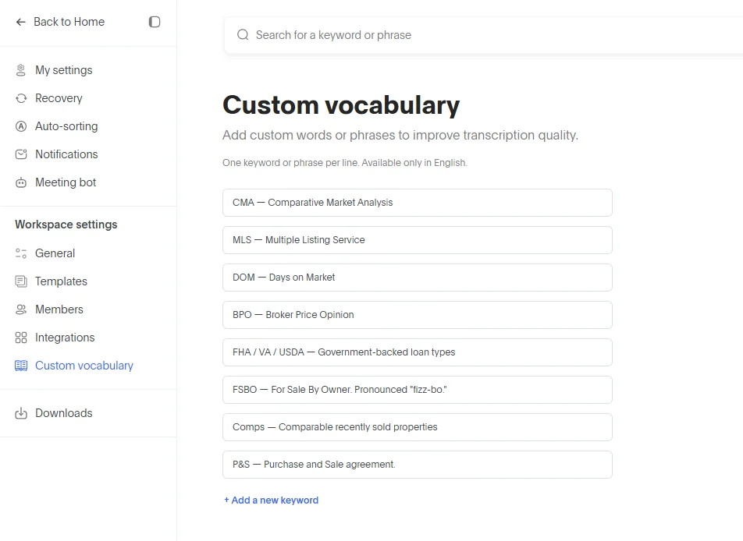Screen dimensions: 743x541
Task: Collapse sidebar with the panel toggle icon
Action: click(x=155, y=22)
